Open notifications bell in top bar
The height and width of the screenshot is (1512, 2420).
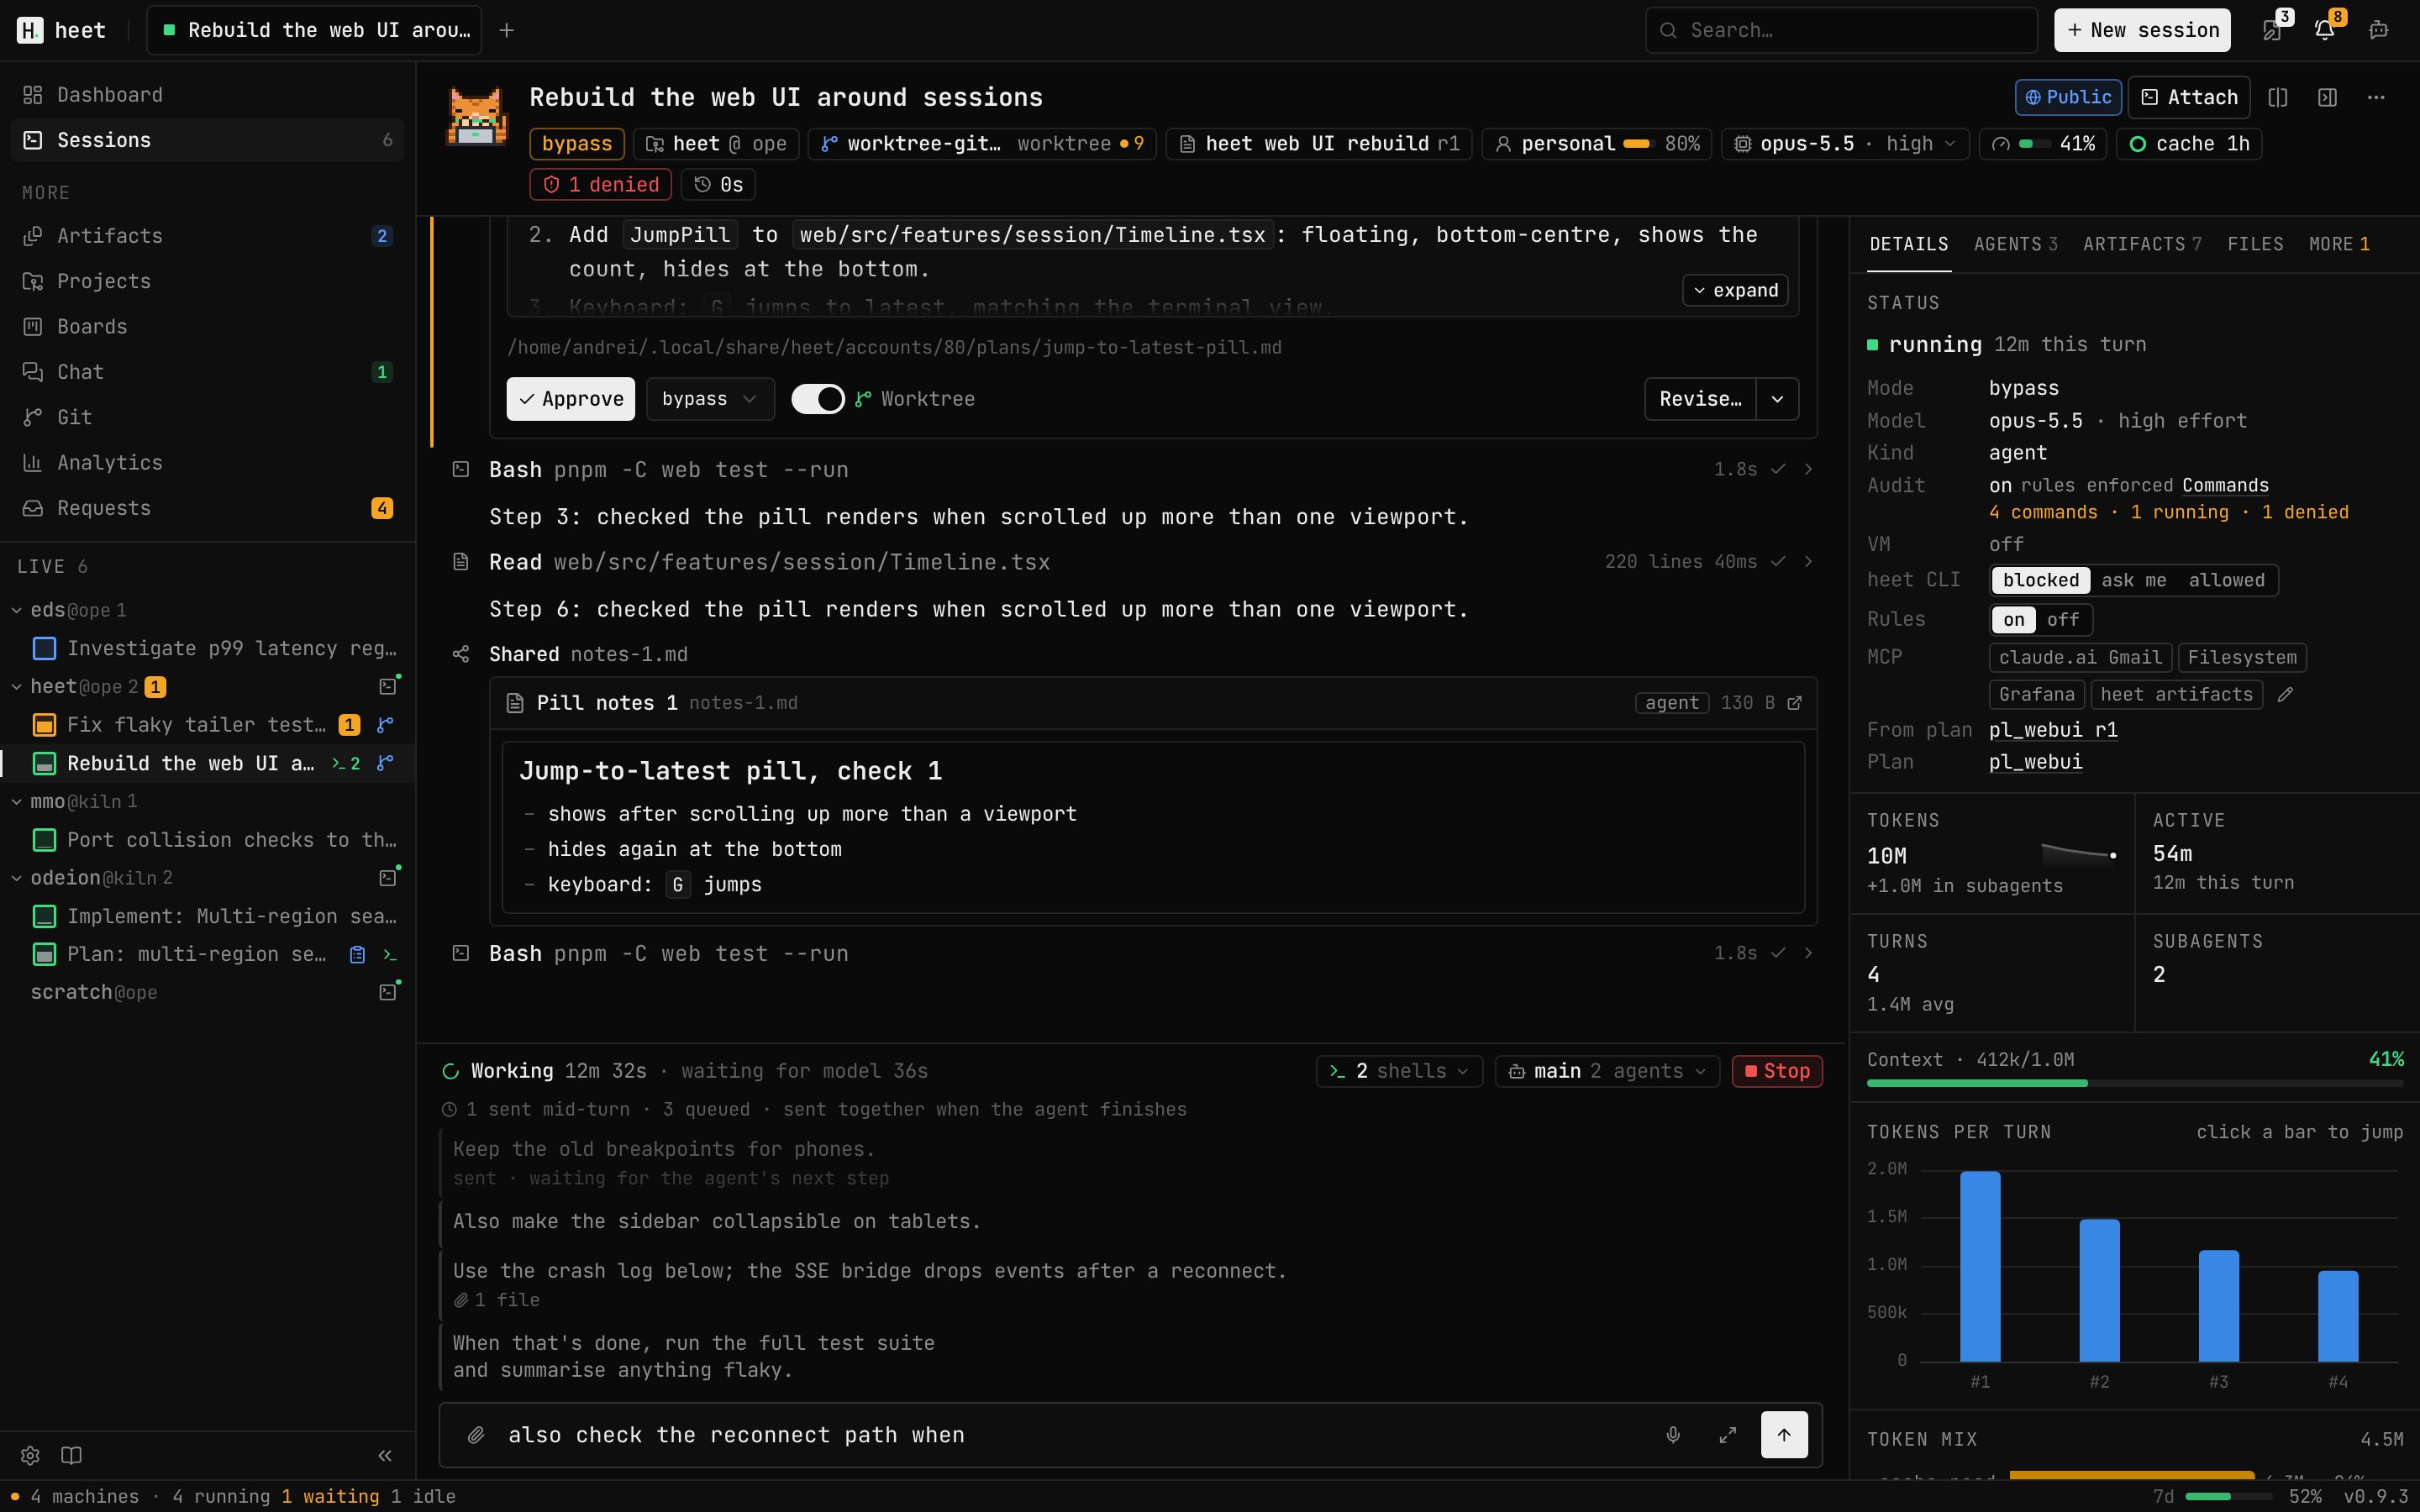[x=2325, y=30]
